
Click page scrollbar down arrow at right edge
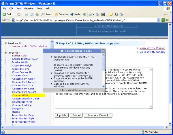[x=170, y=124]
